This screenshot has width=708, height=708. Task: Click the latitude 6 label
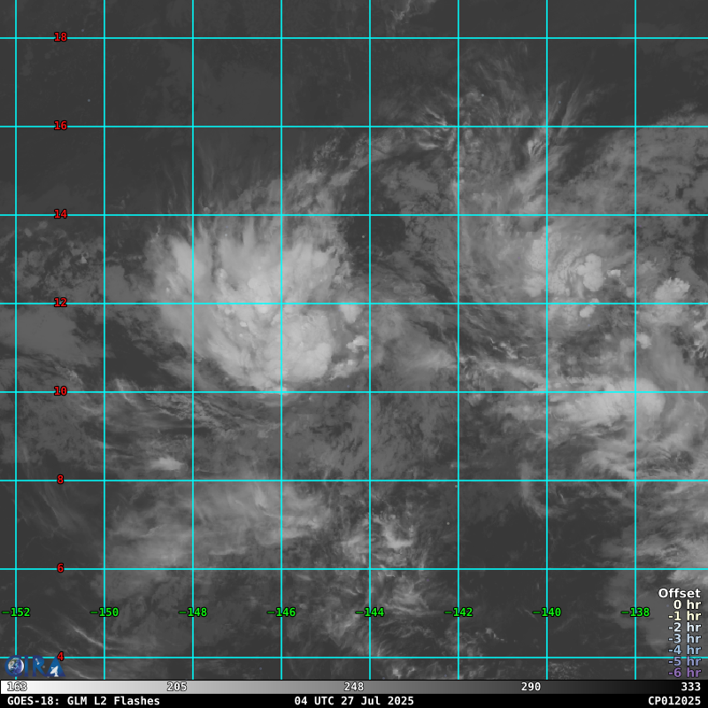[x=60, y=568]
